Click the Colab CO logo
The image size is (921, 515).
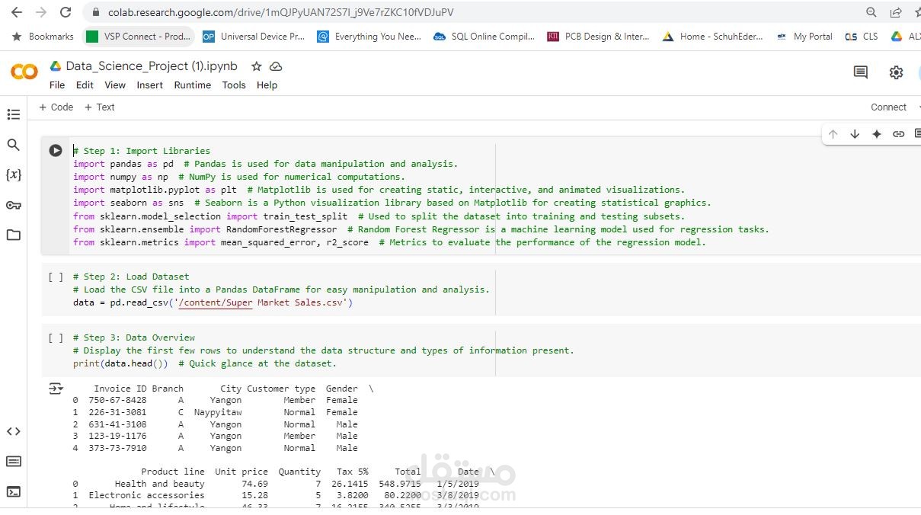[x=24, y=72]
